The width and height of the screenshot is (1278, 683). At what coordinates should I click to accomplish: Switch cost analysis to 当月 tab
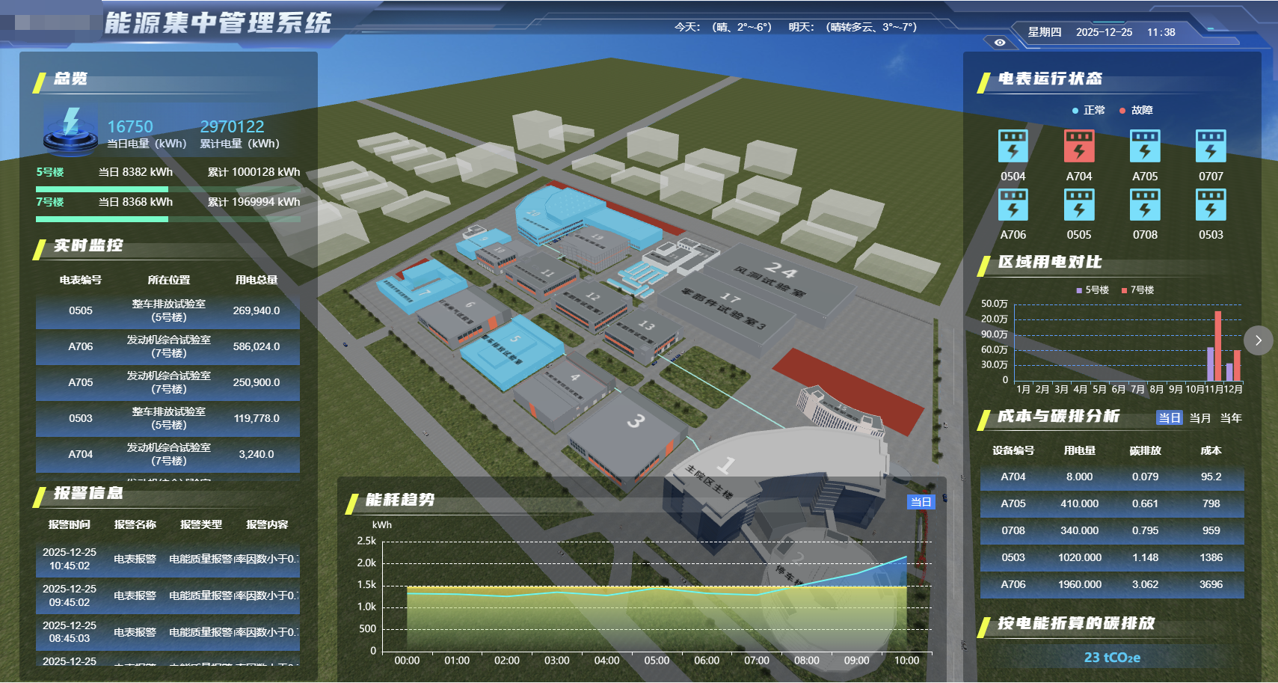[x=1199, y=418]
